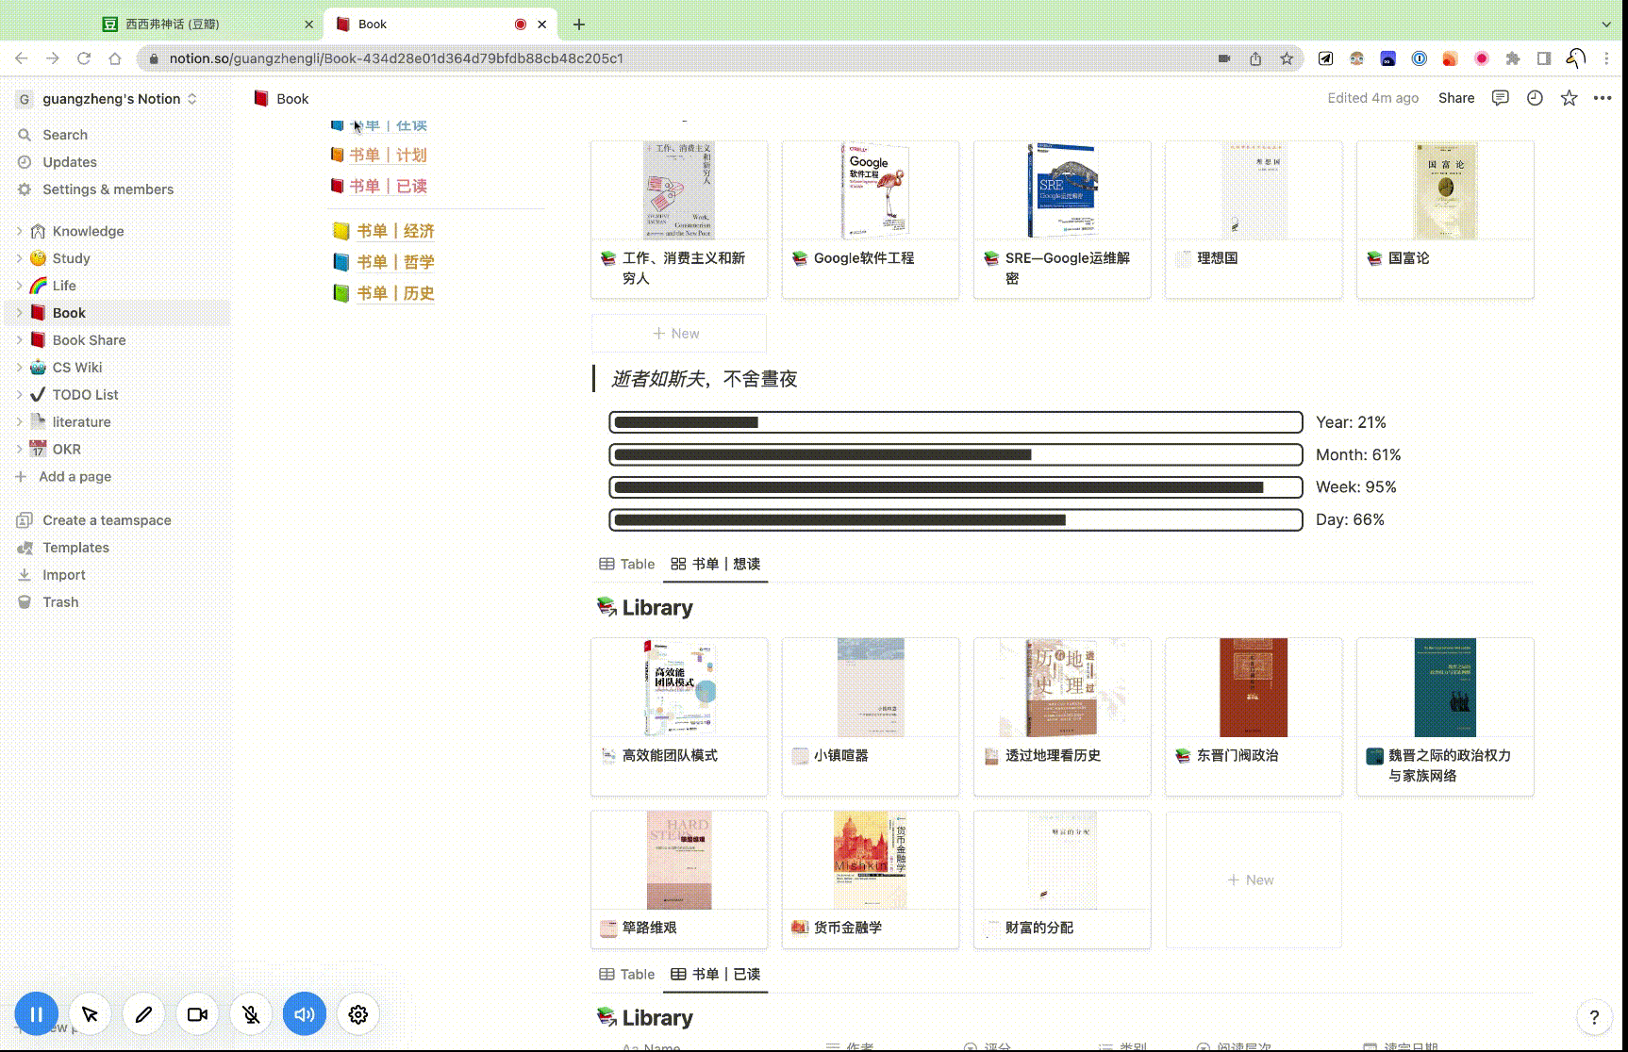Click the recording settings gear icon
This screenshot has width=1628, height=1052.
[x=357, y=1014]
